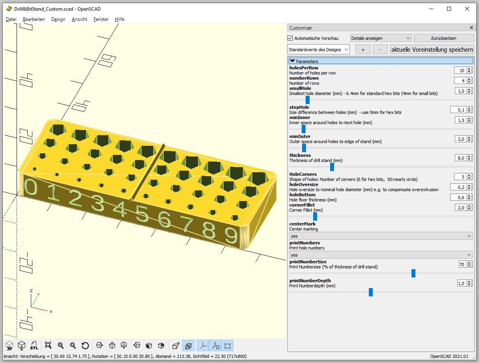Screen dimensions: 479x363
Task: Open the printNumbers yes dropdown
Action: [381, 255]
